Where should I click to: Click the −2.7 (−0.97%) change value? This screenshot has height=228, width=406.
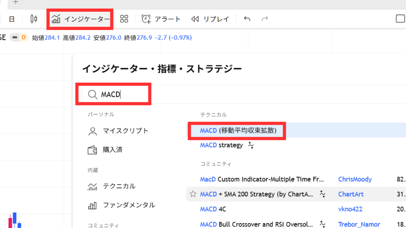click(x=173, y=38)
